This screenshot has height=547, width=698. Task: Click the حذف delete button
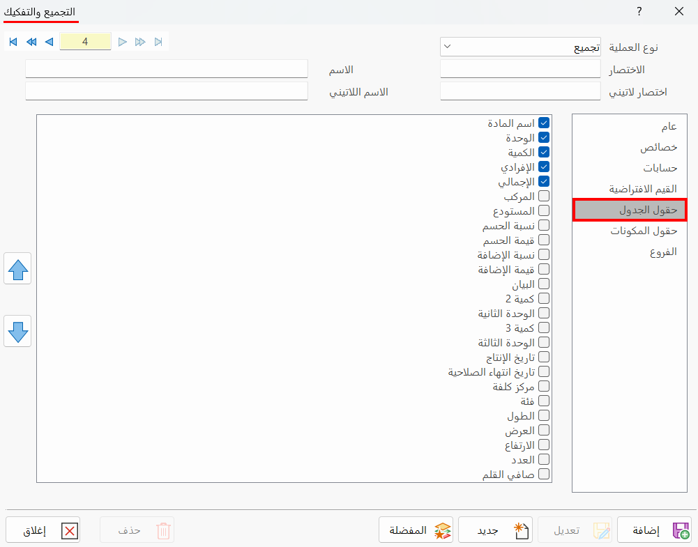tap(137, 530)
